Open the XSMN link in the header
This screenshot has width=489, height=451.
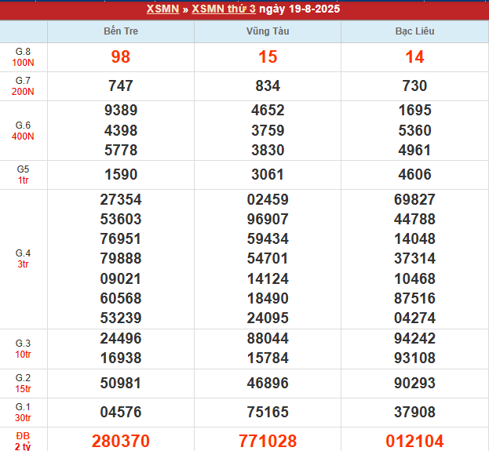pyautogui.click(x=162, y=9)
